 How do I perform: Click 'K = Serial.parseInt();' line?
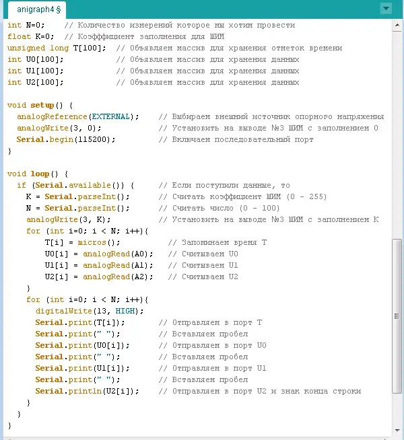[77, 197]
